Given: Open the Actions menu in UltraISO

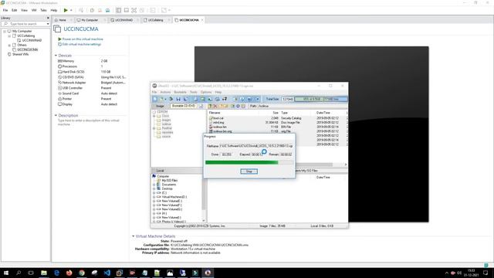Looking at the screenshot, I should point(165,92).
